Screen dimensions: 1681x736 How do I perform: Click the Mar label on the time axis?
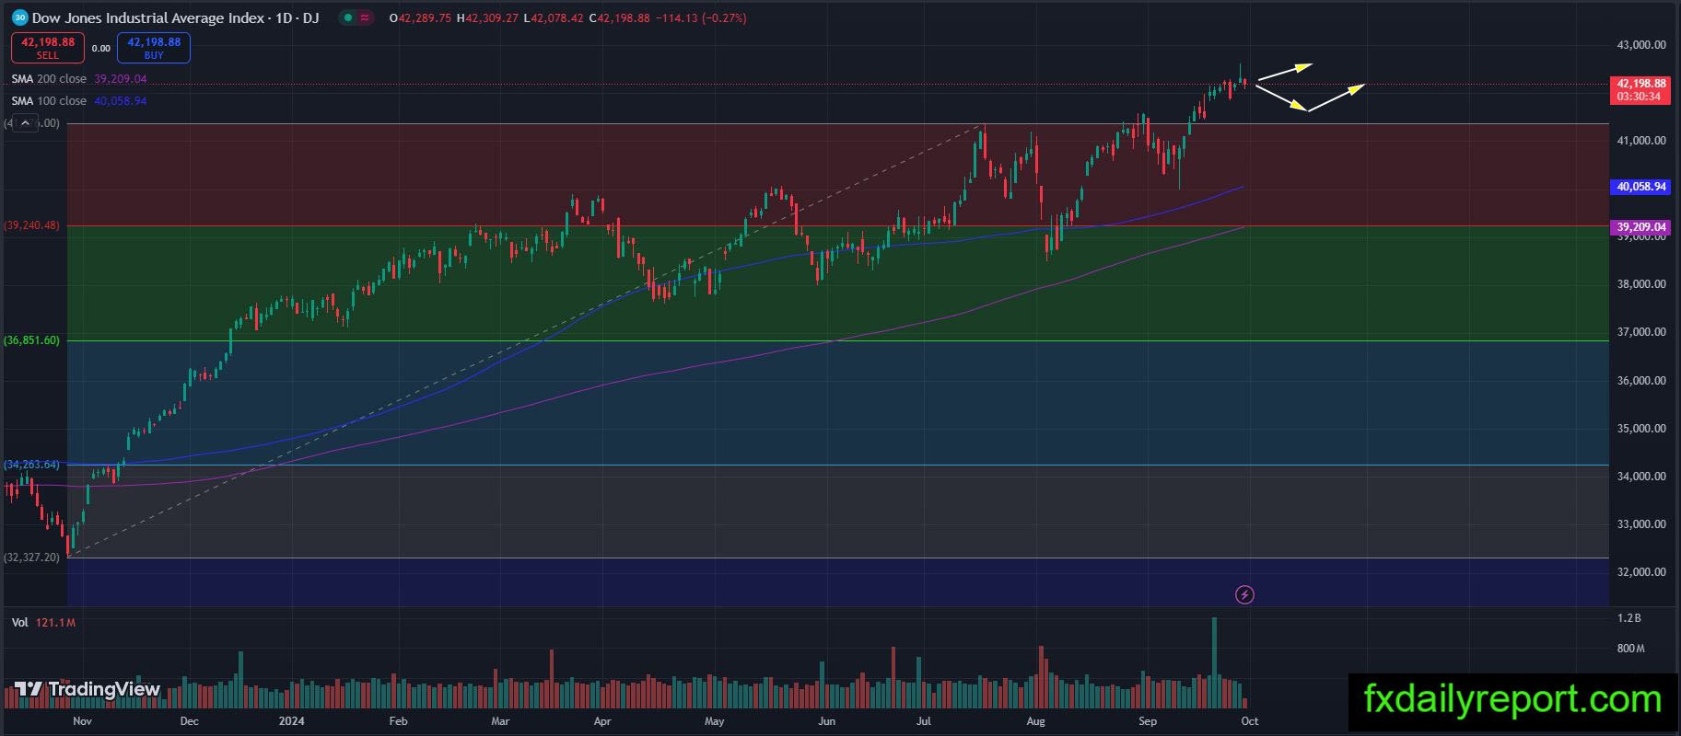(500, 721)
